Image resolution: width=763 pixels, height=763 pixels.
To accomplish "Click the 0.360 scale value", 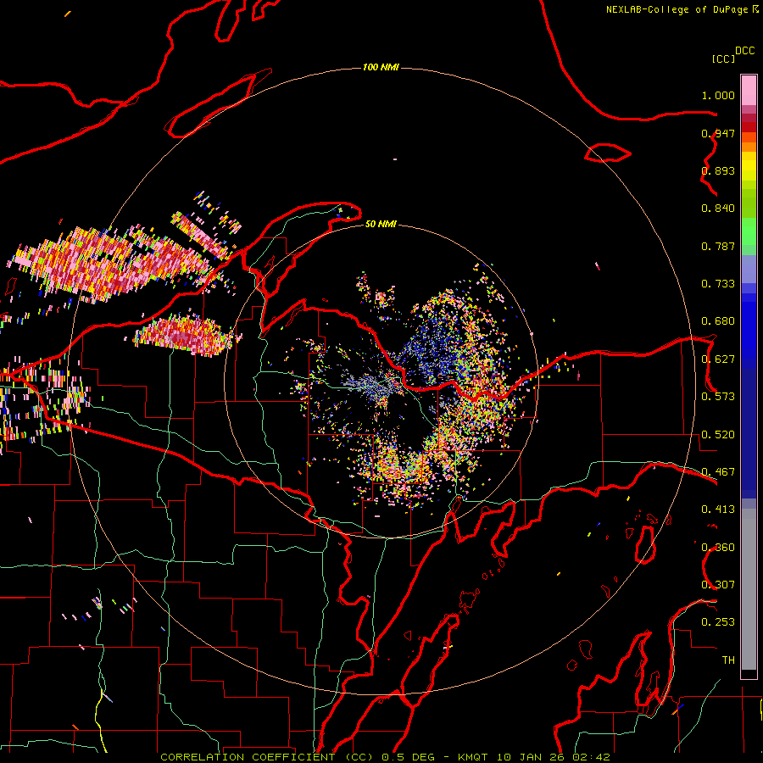I will (718, 548).
